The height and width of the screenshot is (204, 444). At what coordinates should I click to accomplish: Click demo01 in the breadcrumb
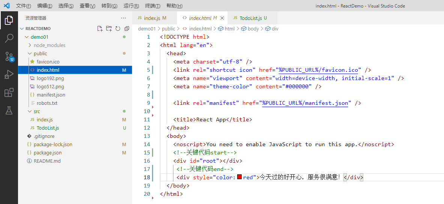point(147,29)
